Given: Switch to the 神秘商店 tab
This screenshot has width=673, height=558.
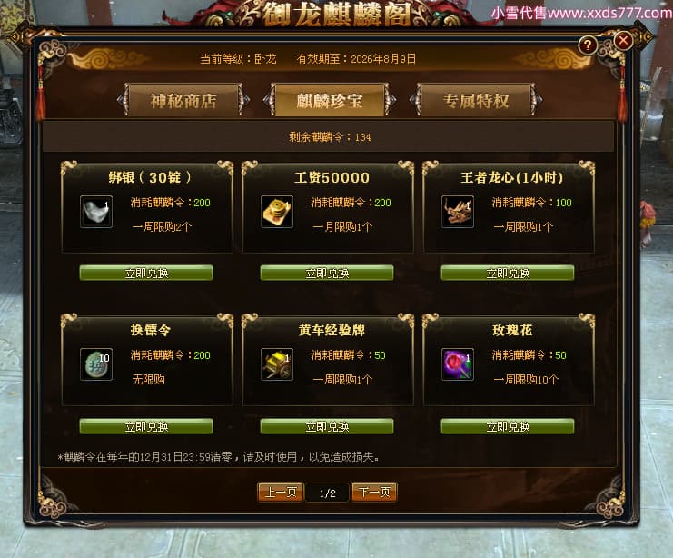Looking at the screenshot, I should point(183,100).
